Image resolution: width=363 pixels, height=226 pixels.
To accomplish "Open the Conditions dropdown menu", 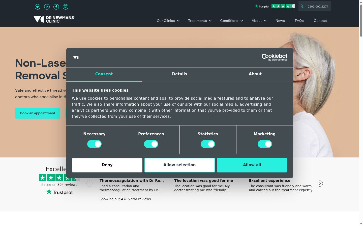I will point(231,21).
